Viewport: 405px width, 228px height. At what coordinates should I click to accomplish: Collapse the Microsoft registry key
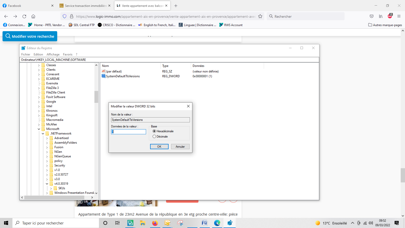[x=39, y=129]
